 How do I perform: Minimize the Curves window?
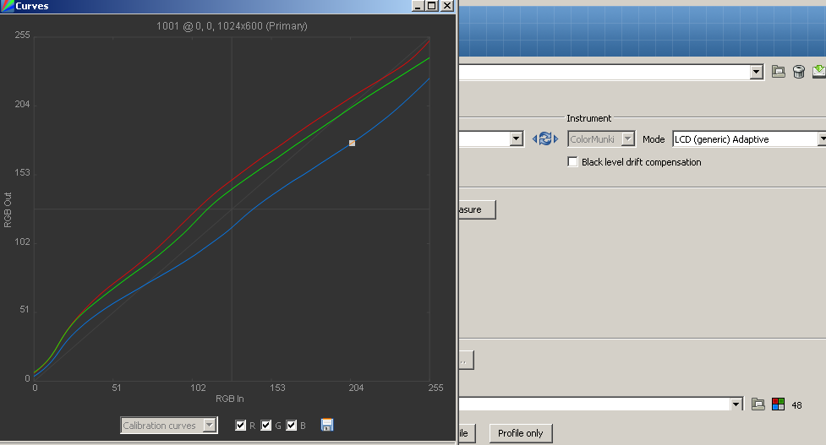pyautogui.click(x=418, y=6)
